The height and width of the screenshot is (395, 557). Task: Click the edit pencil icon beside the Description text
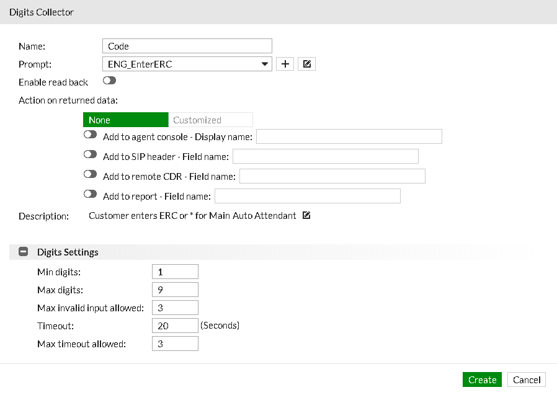click(x=306, y=215)
